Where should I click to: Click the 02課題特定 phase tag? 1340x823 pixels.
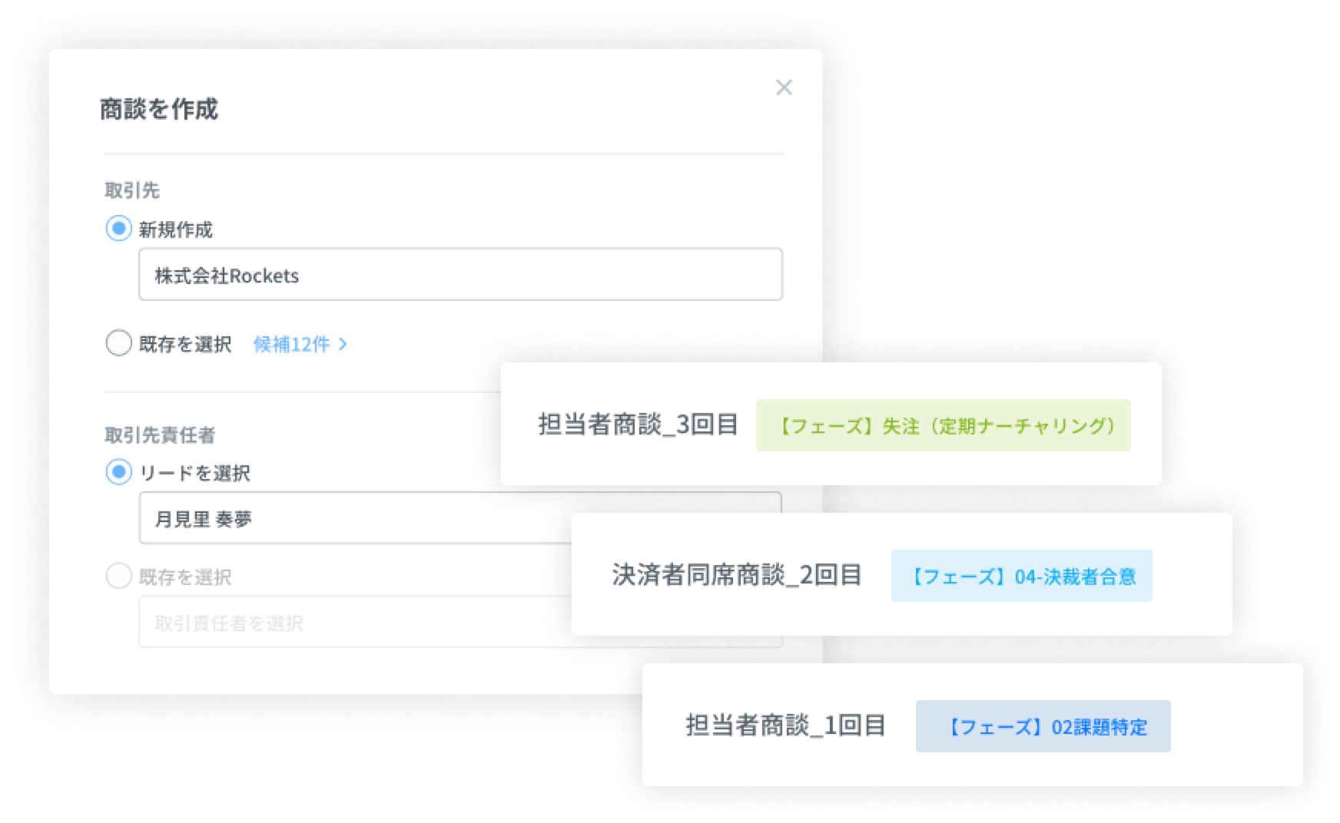coord(1043,726)
